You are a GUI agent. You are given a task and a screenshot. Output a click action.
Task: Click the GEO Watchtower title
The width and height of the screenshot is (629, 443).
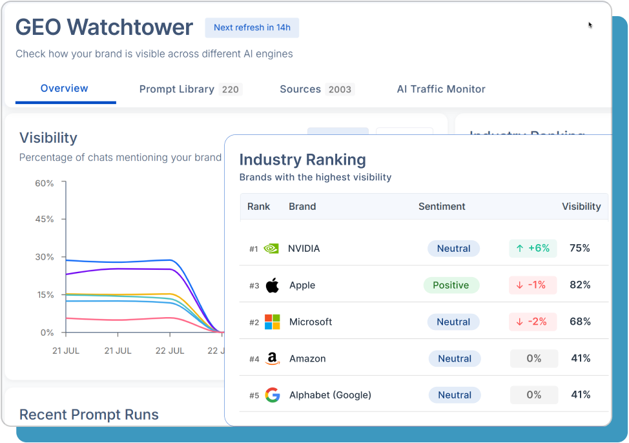point(105,27)
